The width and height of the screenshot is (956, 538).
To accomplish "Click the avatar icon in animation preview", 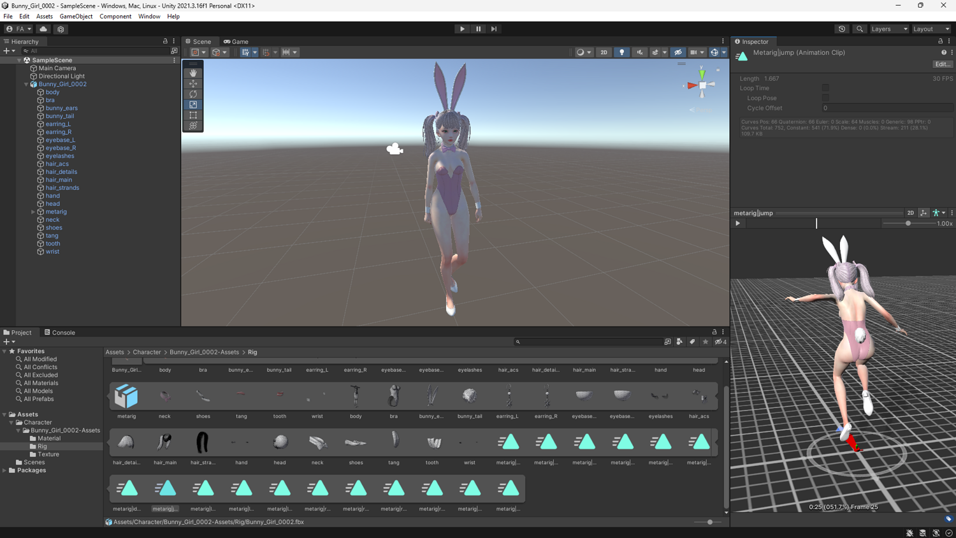I will (x=936, y=213).
